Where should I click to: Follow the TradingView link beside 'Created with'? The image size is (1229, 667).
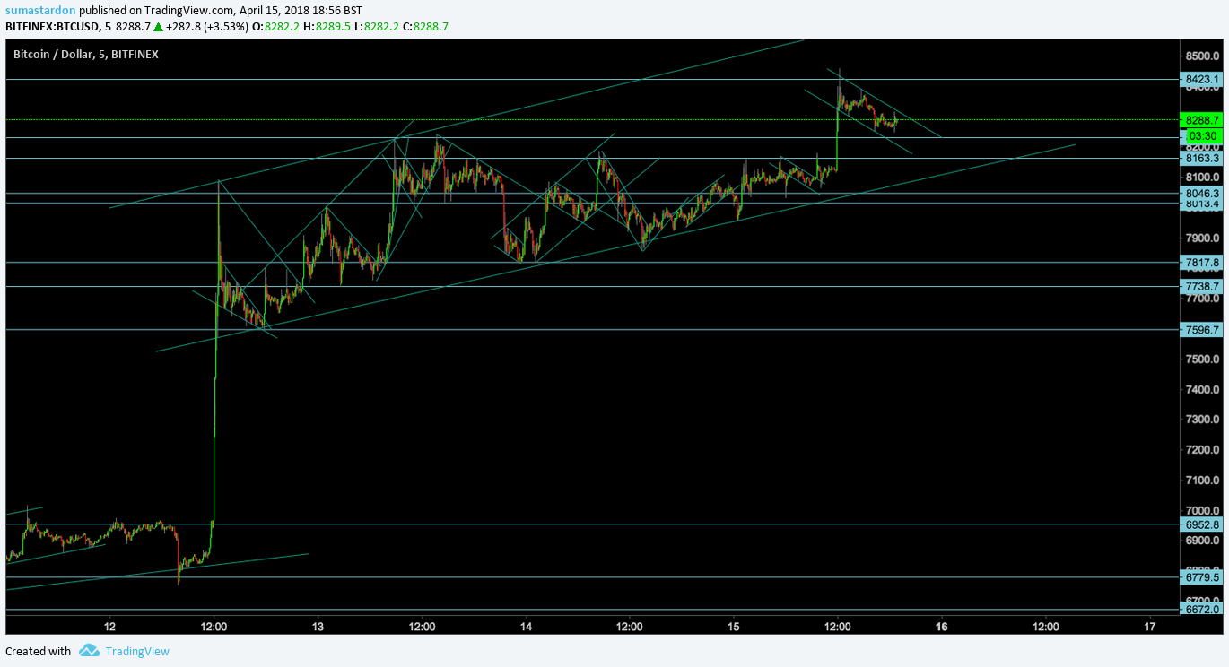pyautogui.click(x=137, y=652)
